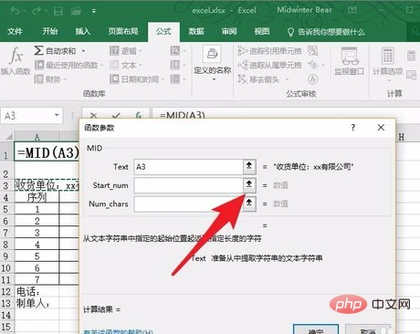This screenshot has width=420, height=334.
Task: Switch to the Page Layout (页面布局) tab
Action: pos(123,31)
